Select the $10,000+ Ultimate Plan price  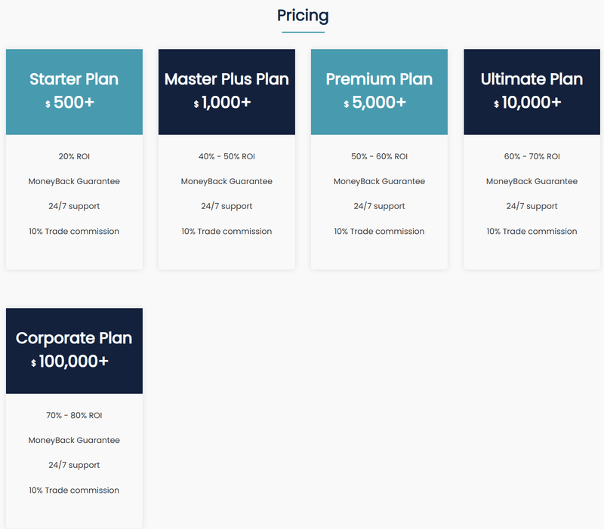[527, 103]
